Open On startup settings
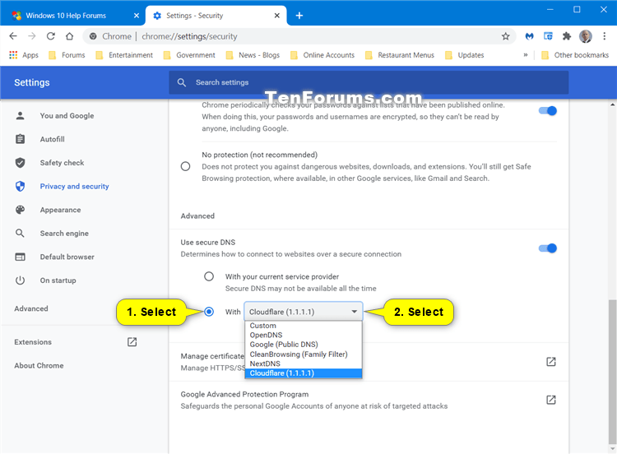The height and width of the screenshot is (454, 617). tap(58, 280)
